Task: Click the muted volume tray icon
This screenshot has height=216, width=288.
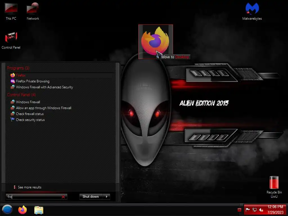Action: [261, 210]
